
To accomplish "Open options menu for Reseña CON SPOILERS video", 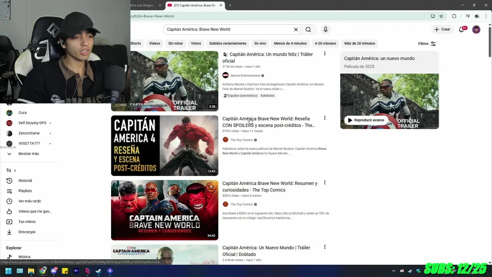I will click(325, 118).
